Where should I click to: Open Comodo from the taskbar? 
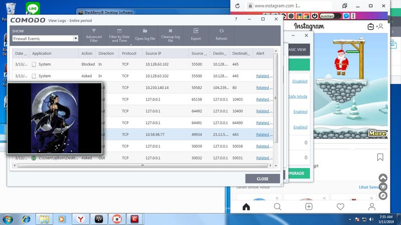click(135, 219)
